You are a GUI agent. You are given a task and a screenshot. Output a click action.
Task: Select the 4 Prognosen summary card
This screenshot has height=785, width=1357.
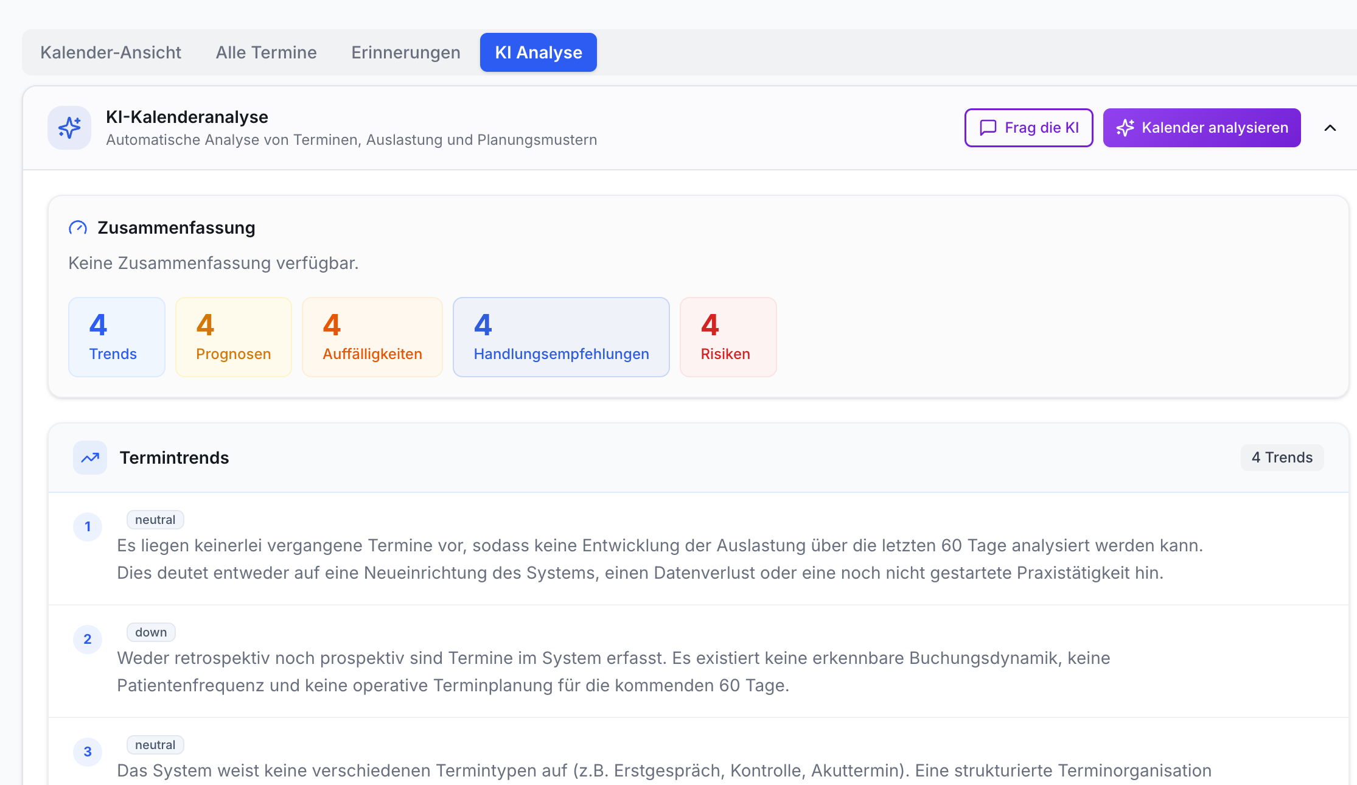(x=234, y=337)
